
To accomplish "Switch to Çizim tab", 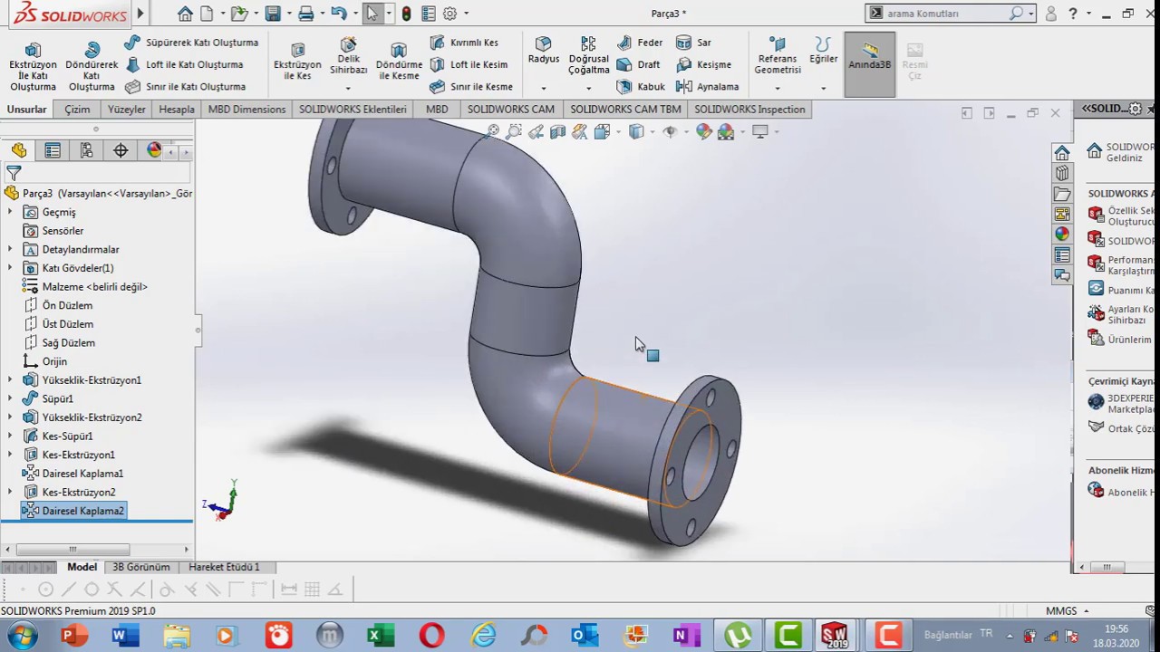I will [77, 110].
